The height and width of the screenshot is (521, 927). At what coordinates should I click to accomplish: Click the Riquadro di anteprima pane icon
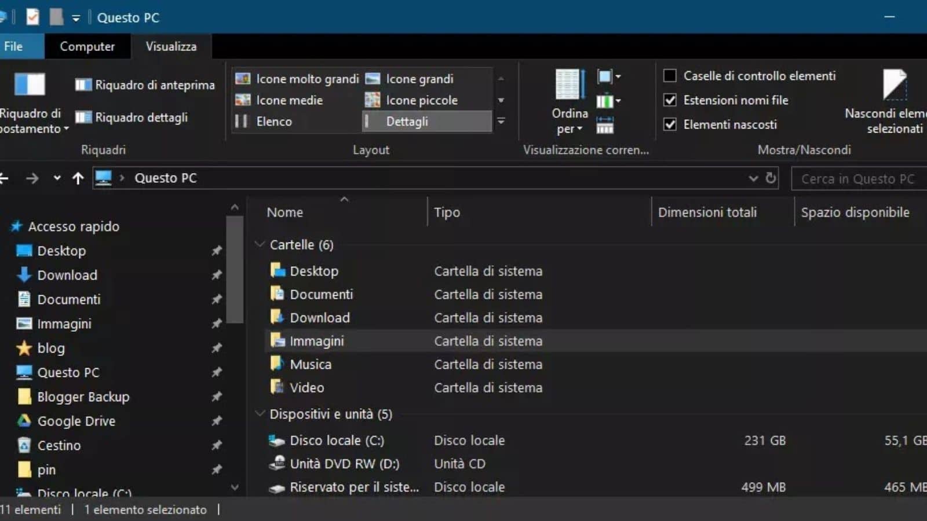(x=83, y=85)
